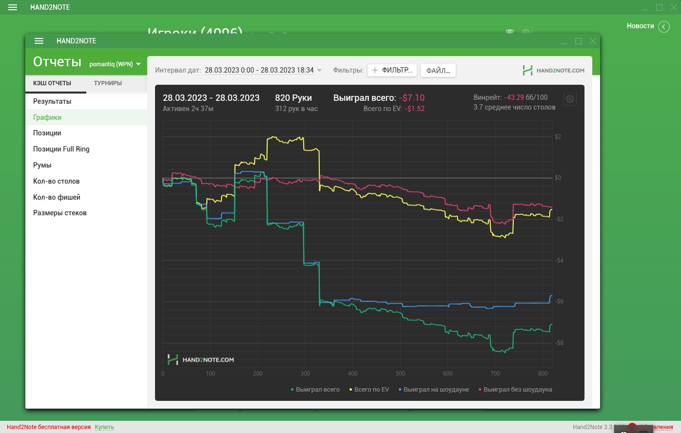This screenshot has width=681, height=433.
Task: Open Румы report
Action: click(86, 165)
